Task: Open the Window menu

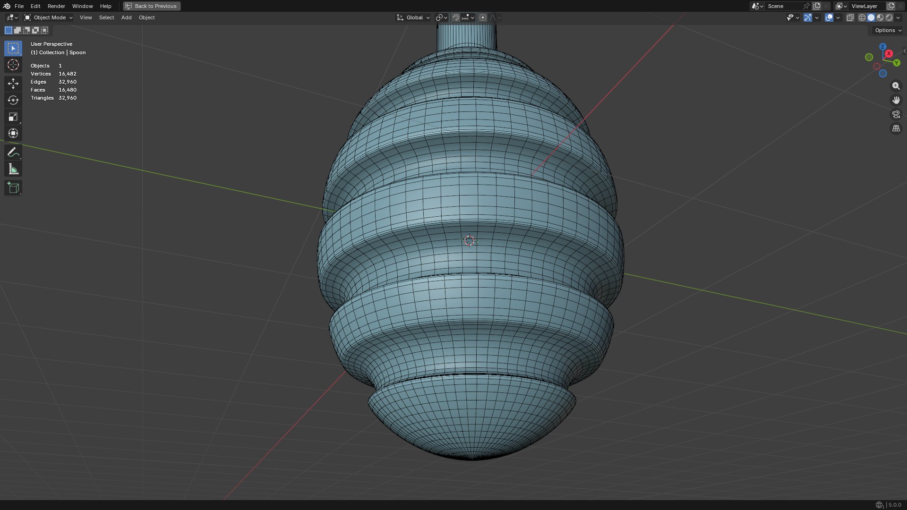Action: click(x=82, y=6)
